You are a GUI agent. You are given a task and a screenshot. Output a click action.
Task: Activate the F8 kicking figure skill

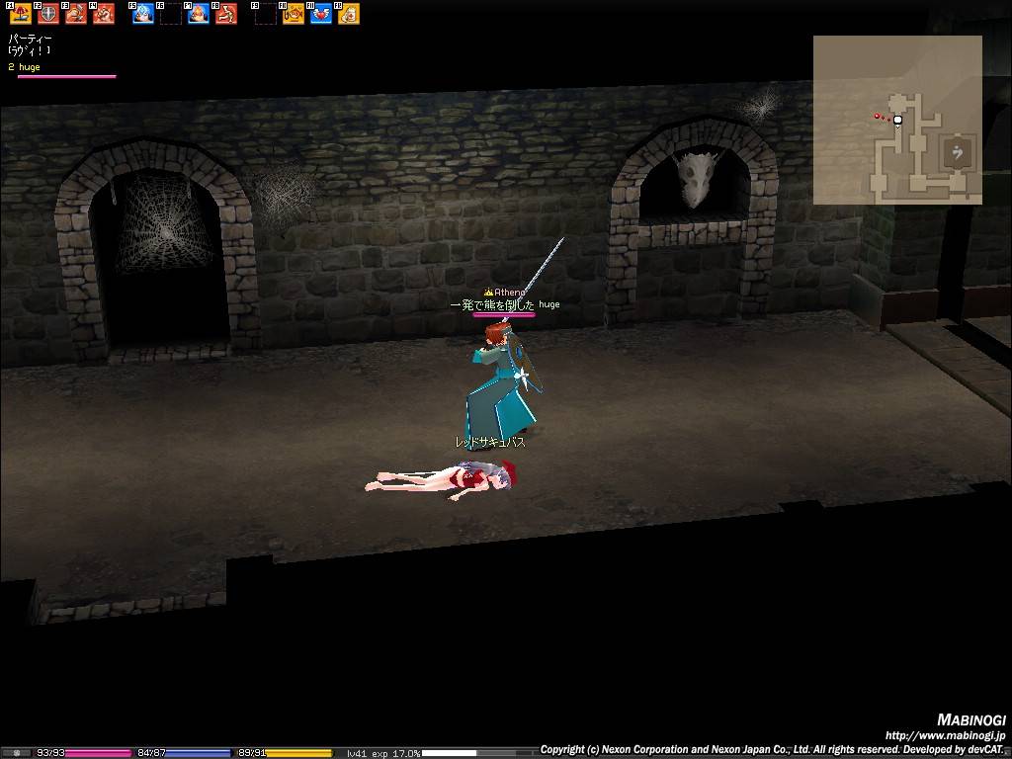[226, 14]
